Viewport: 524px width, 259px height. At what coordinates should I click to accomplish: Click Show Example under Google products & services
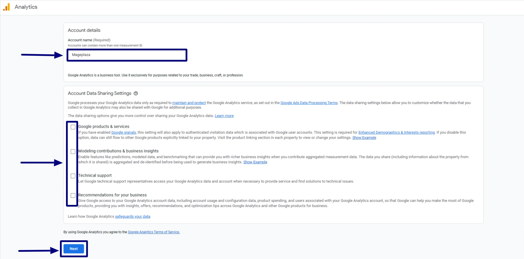click(364, 138)
